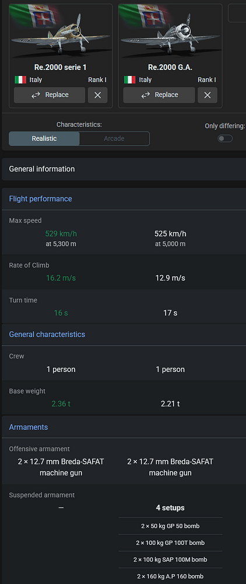This screenshot has width=246, height=584.
Task: Select the 2 × 50 kg GP 50 bomb setup
Action: [170, 526]
